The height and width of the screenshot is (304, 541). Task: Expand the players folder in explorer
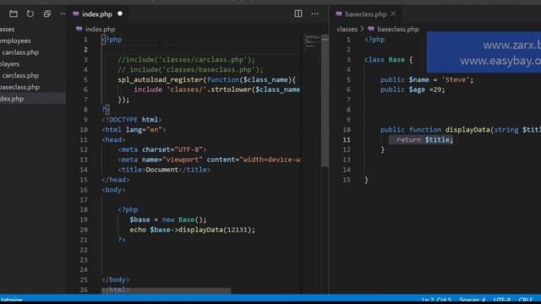point(9,64)
